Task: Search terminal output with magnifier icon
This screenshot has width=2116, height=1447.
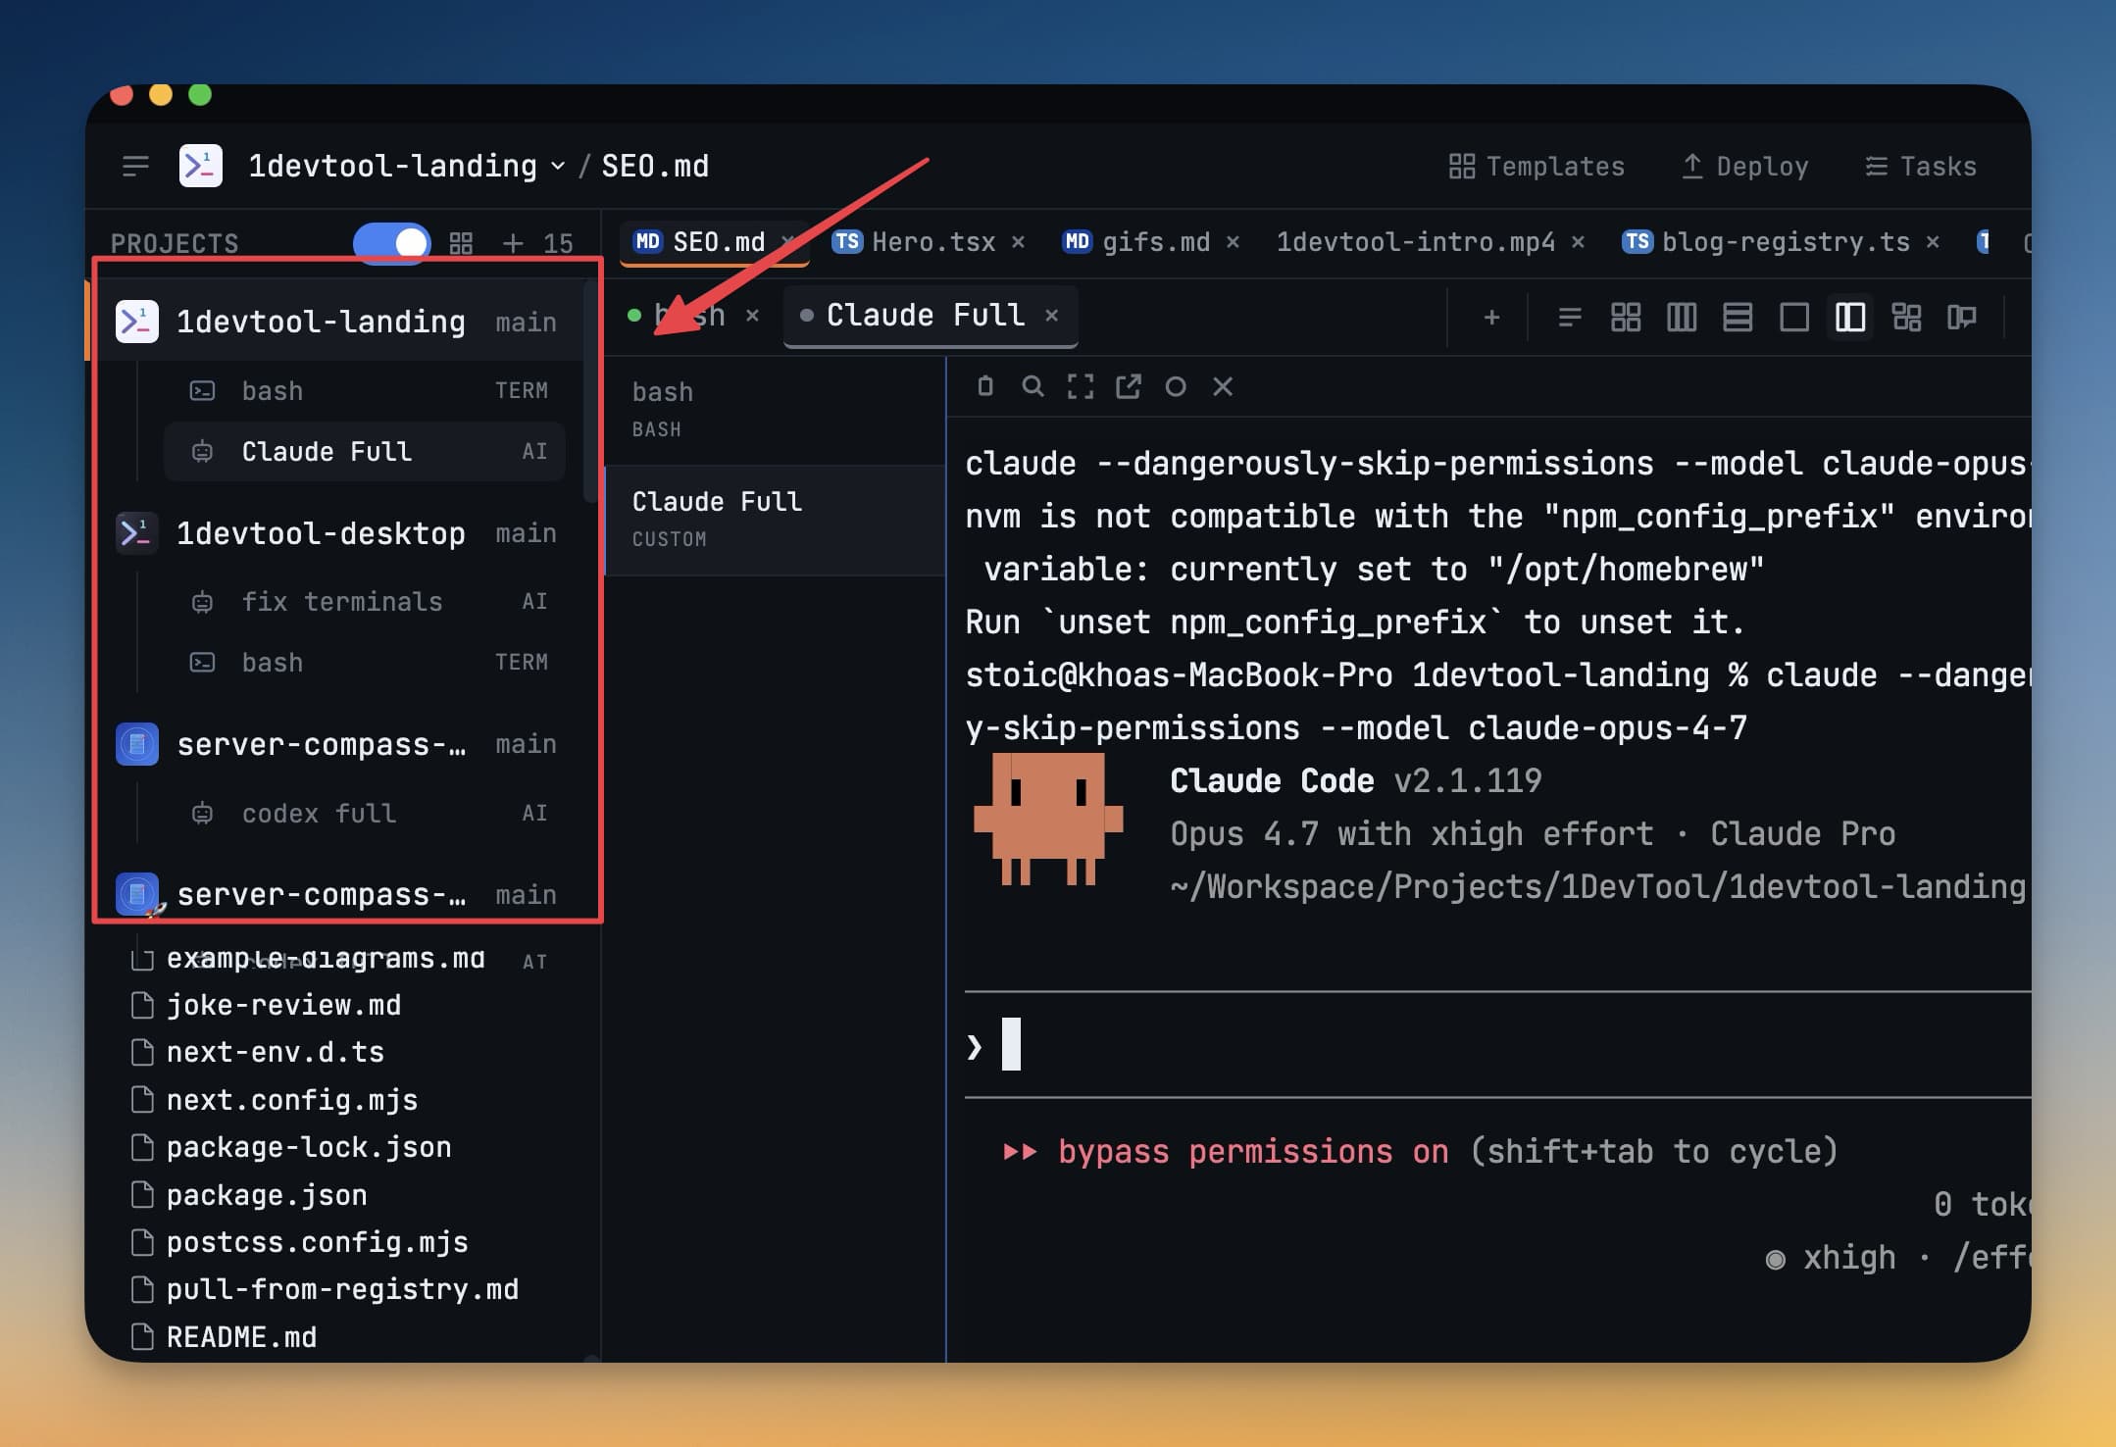Action: pyautogui.click(x=1033, y=386)
